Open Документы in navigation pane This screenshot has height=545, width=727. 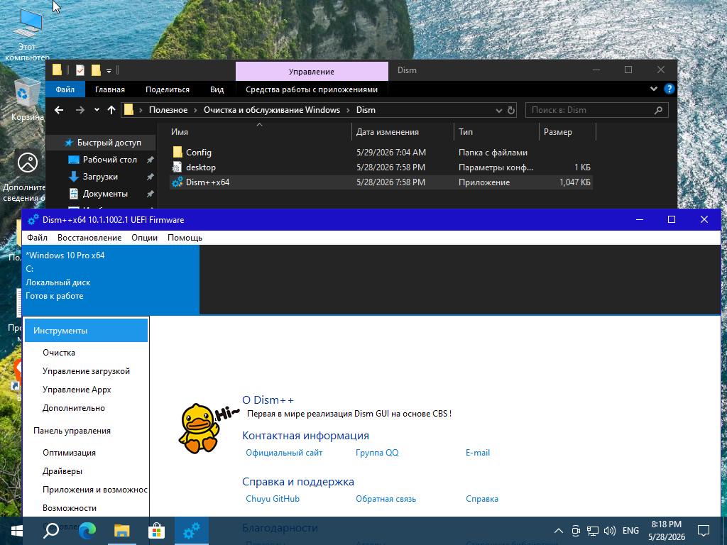pyautogui.click(x=104, y=194)
